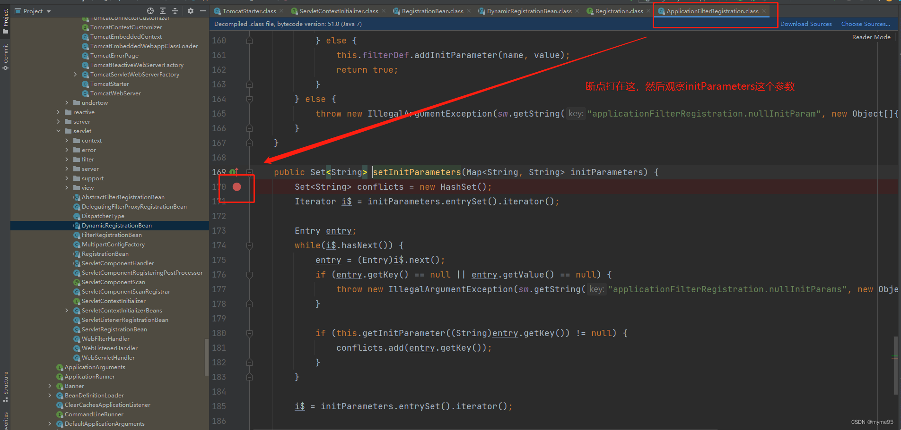Expand the reactive package node
Screen dimensions: 901x430
coord(58,112)
